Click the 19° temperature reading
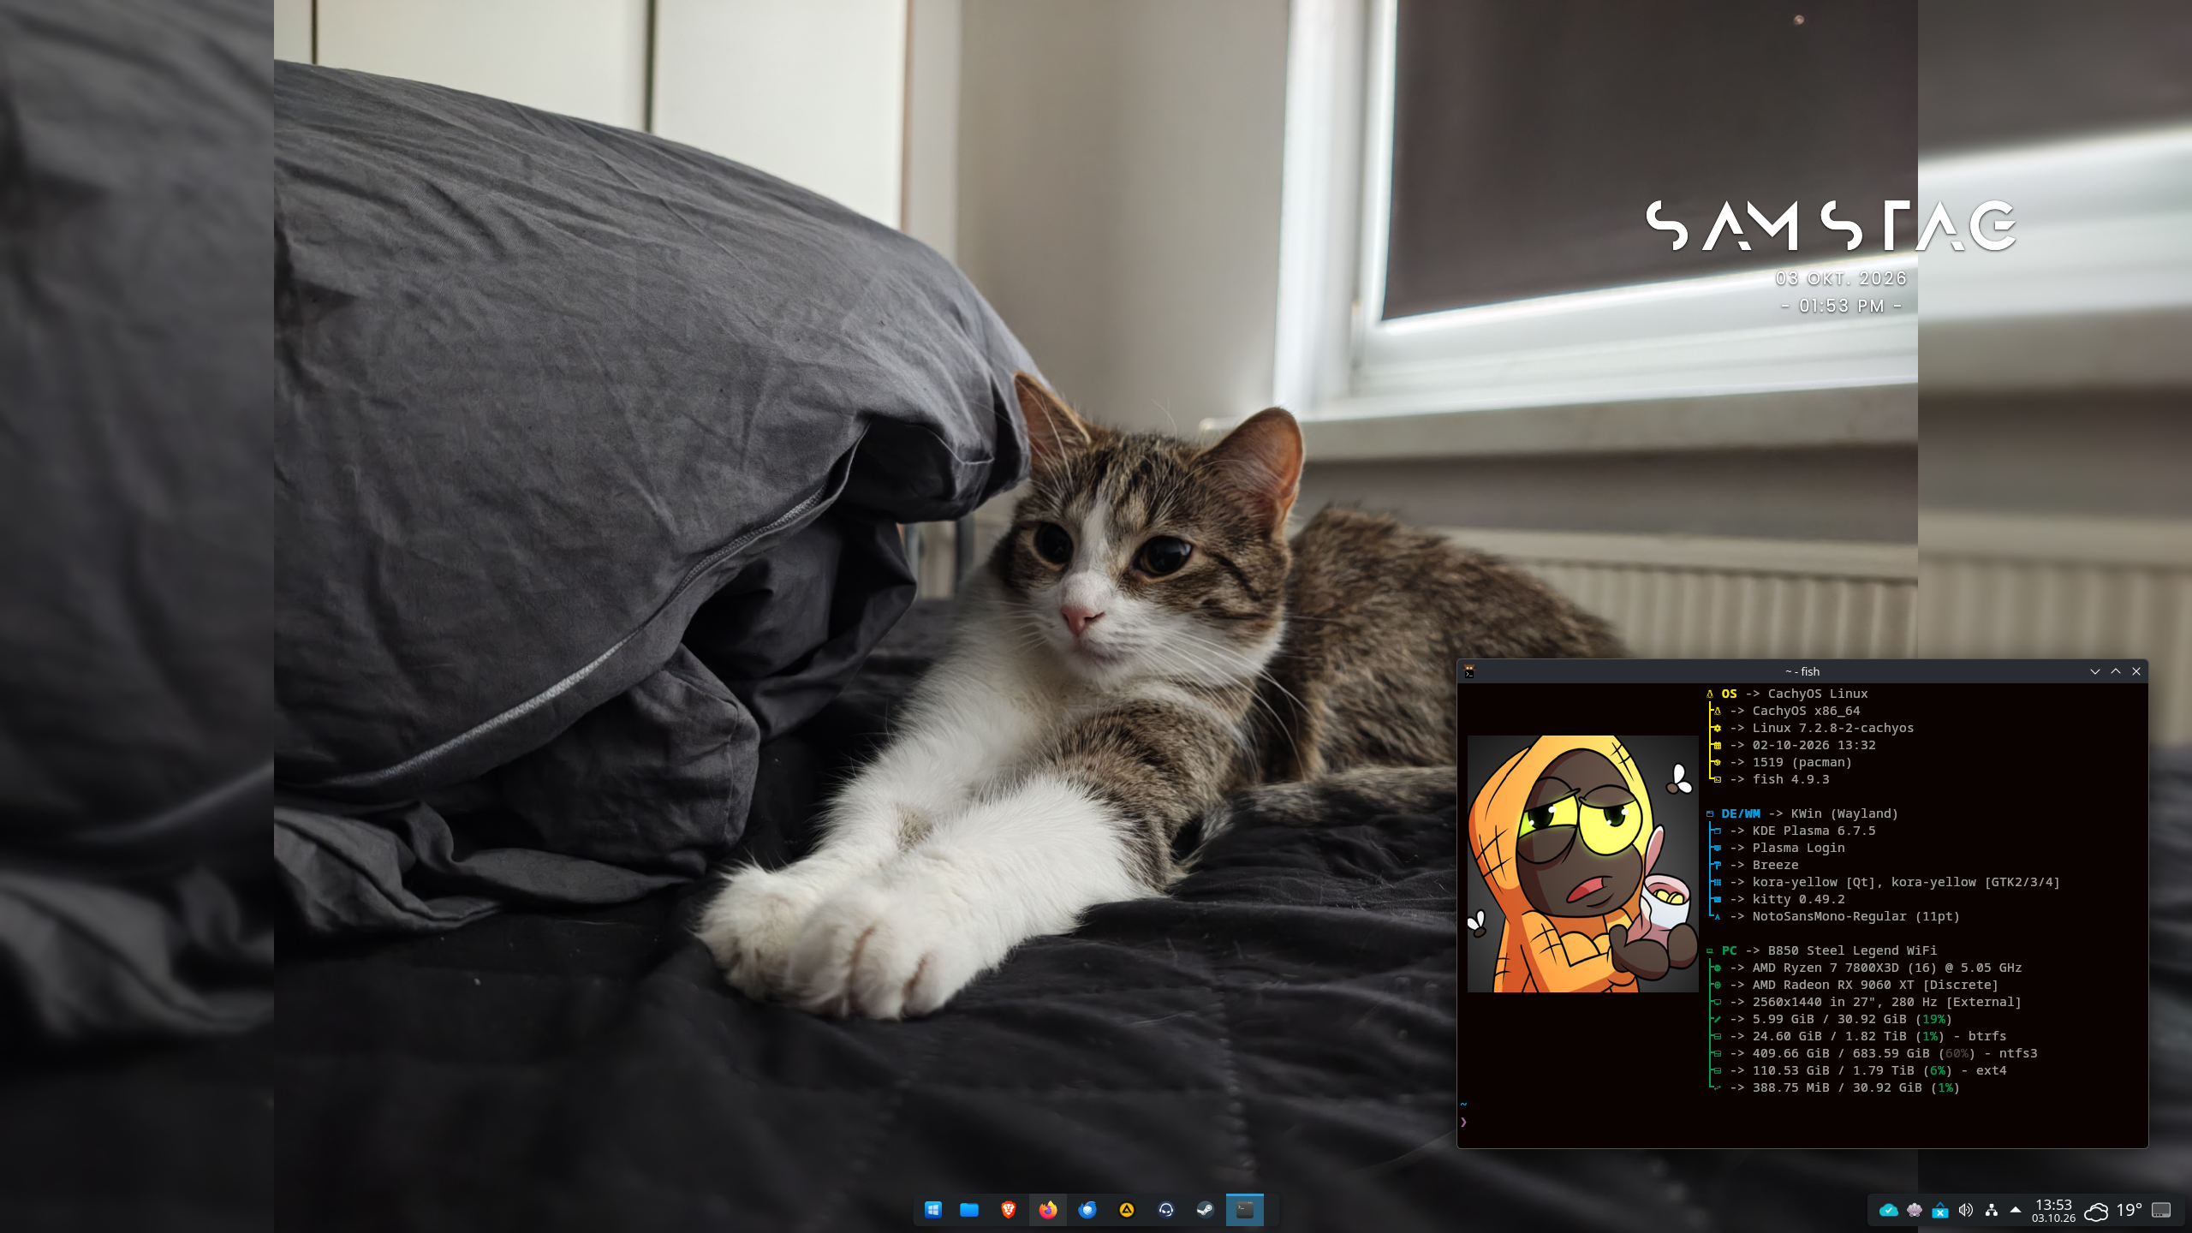Viewport: 2192px width, 1233px height. pos(2129,1210)
